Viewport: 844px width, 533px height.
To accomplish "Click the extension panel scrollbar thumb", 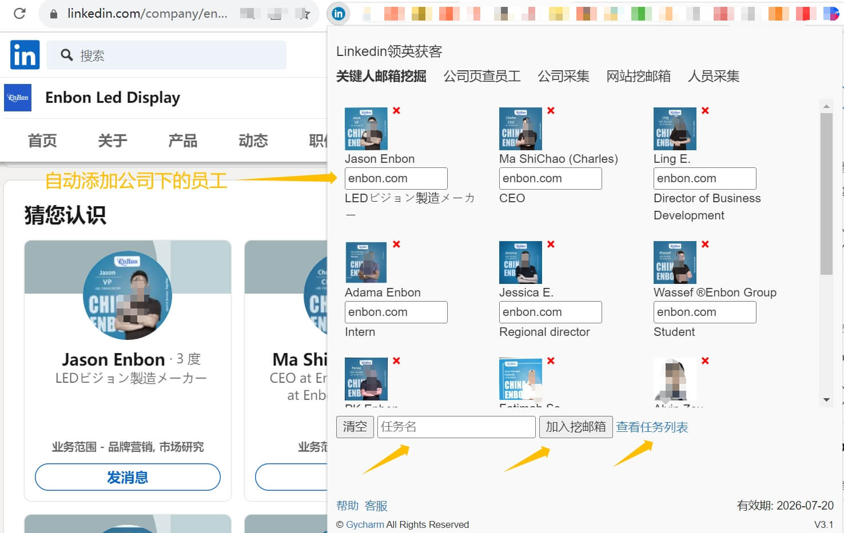I will pyautogui.click(x=826, y=194).
